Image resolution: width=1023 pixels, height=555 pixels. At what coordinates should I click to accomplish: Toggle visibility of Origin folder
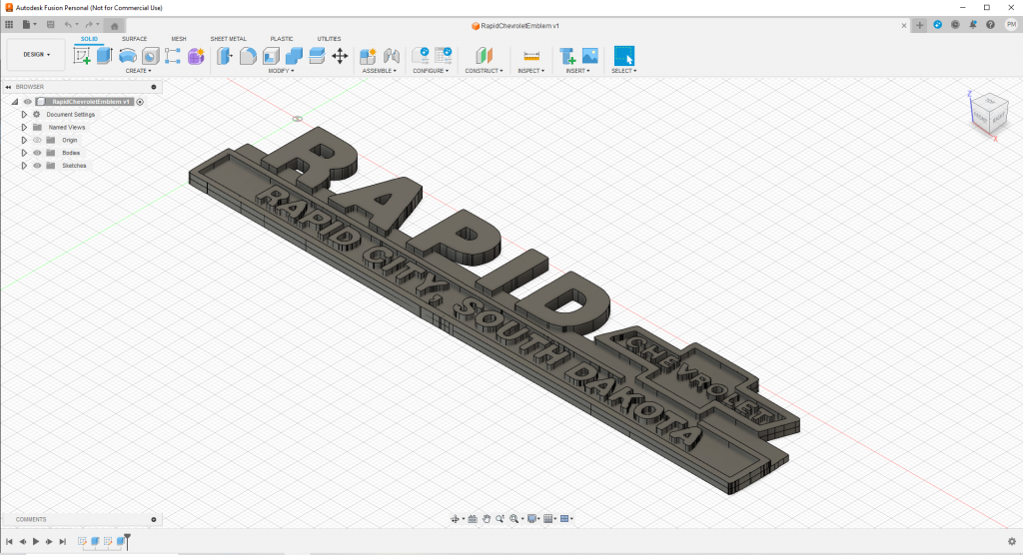click(x=37, y=140)
